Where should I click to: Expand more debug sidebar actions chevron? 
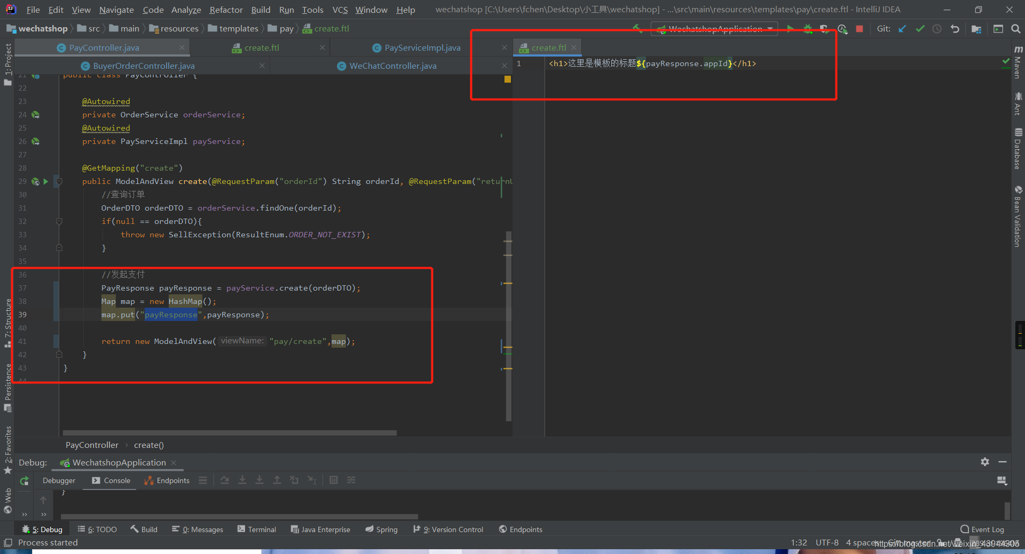(x=25, y=515)
